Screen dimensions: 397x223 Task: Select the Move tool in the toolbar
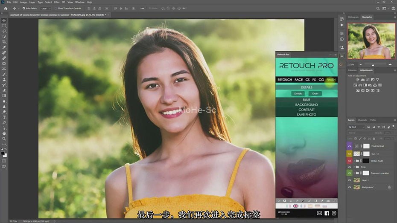4,20
